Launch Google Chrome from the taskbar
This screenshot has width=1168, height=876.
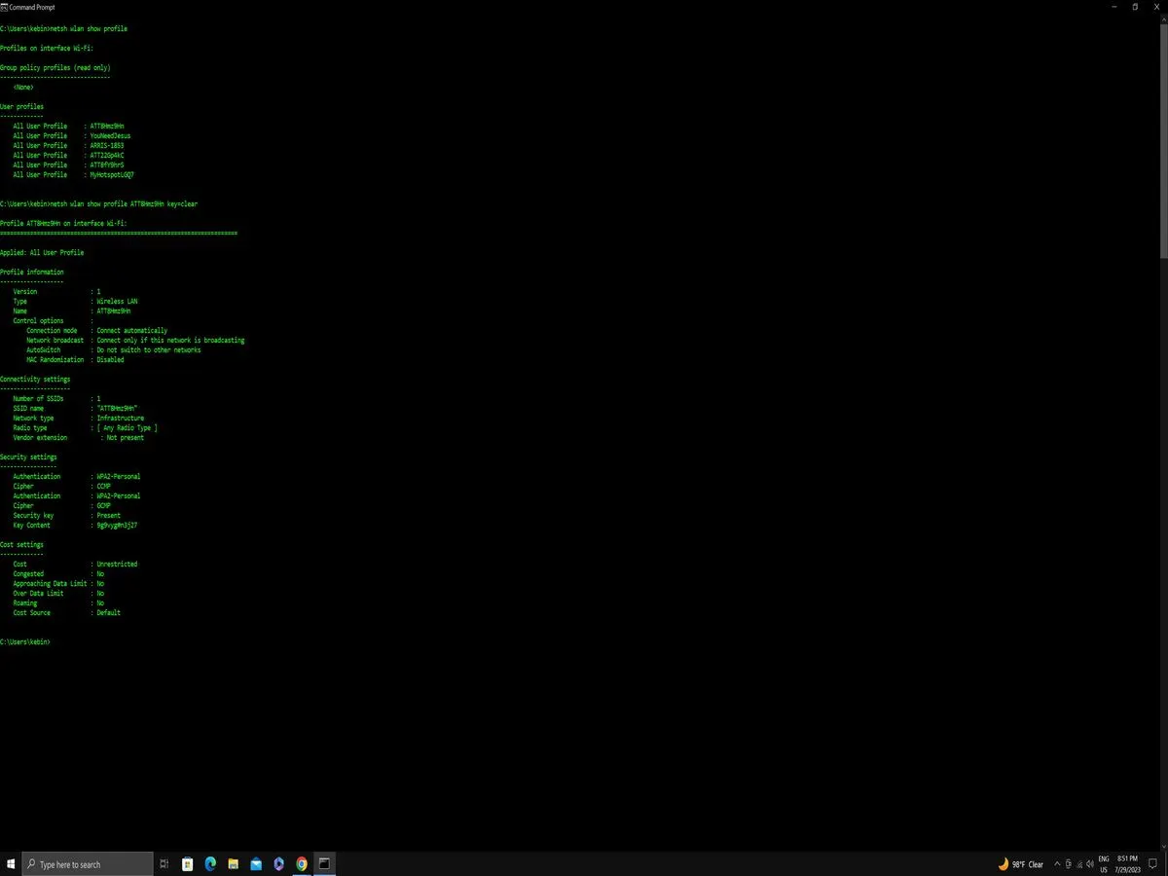(x=302, y=863)
